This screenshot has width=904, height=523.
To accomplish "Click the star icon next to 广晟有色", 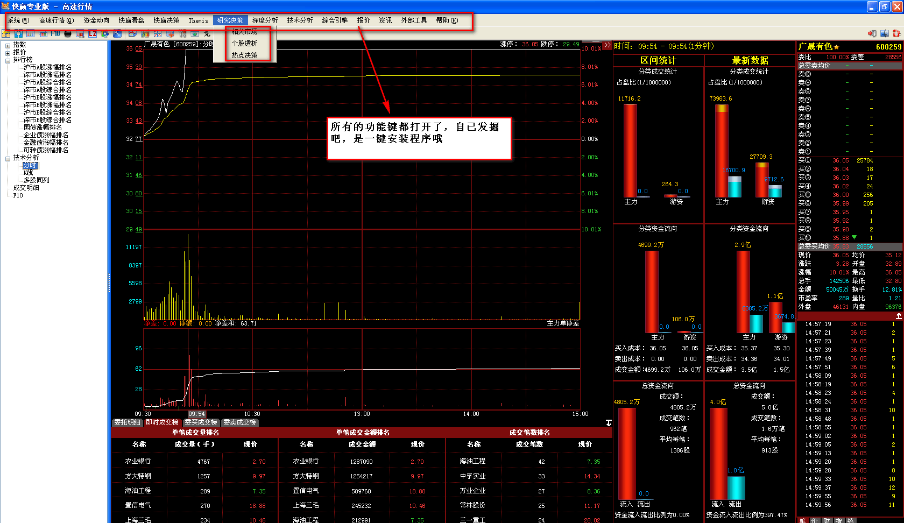I will click(x=836, y=47).
